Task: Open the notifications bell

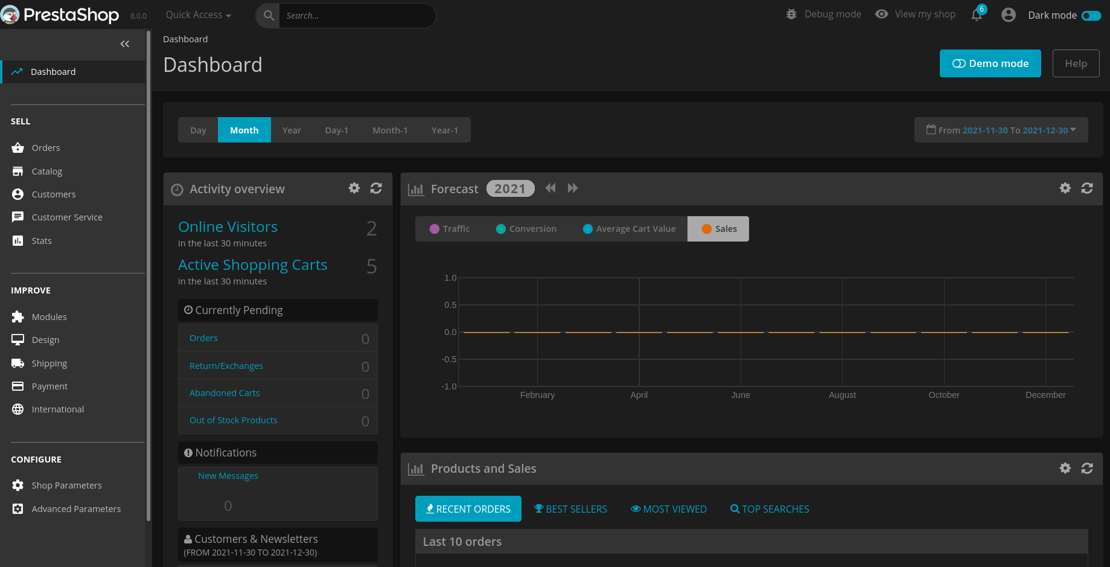Action: 977,14
